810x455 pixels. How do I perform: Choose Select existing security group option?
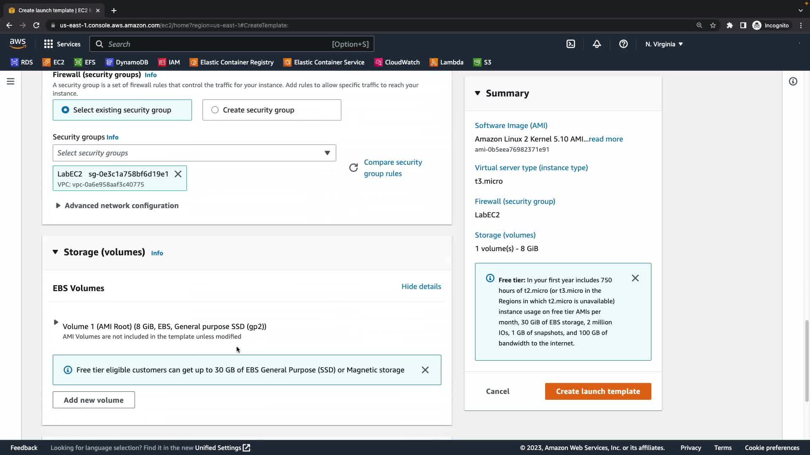(122, 110)
